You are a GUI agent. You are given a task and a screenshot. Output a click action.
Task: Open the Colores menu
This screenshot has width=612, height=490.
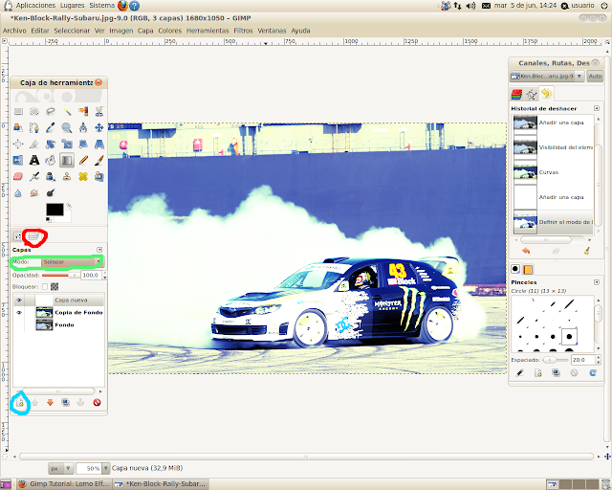click(x=170, y=31)
